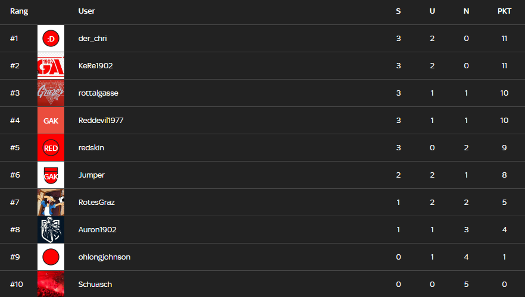Sort by the S wins column header
Screen dimensions: 525x297
click(x=398, y=11)
